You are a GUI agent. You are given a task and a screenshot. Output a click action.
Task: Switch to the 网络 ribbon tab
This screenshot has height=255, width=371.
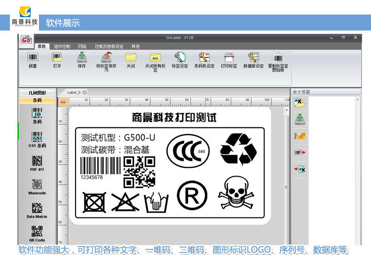pos(82,46)
